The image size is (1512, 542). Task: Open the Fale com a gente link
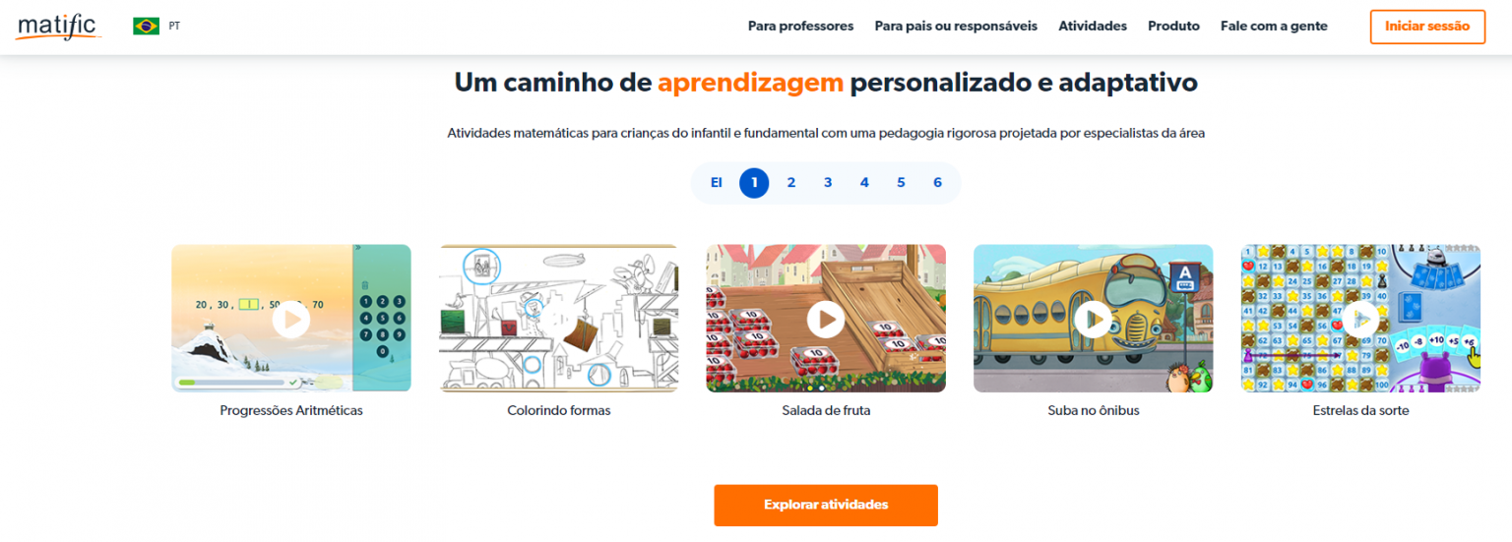pyautogui.click(x=1274, y=27)
